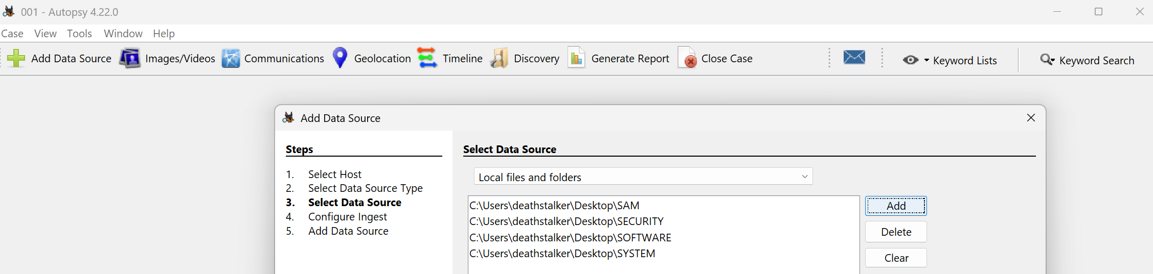Screen dimensions: 1153x274
Task: Launch the Communications visualization icon
Action: [x=231, y=58]
